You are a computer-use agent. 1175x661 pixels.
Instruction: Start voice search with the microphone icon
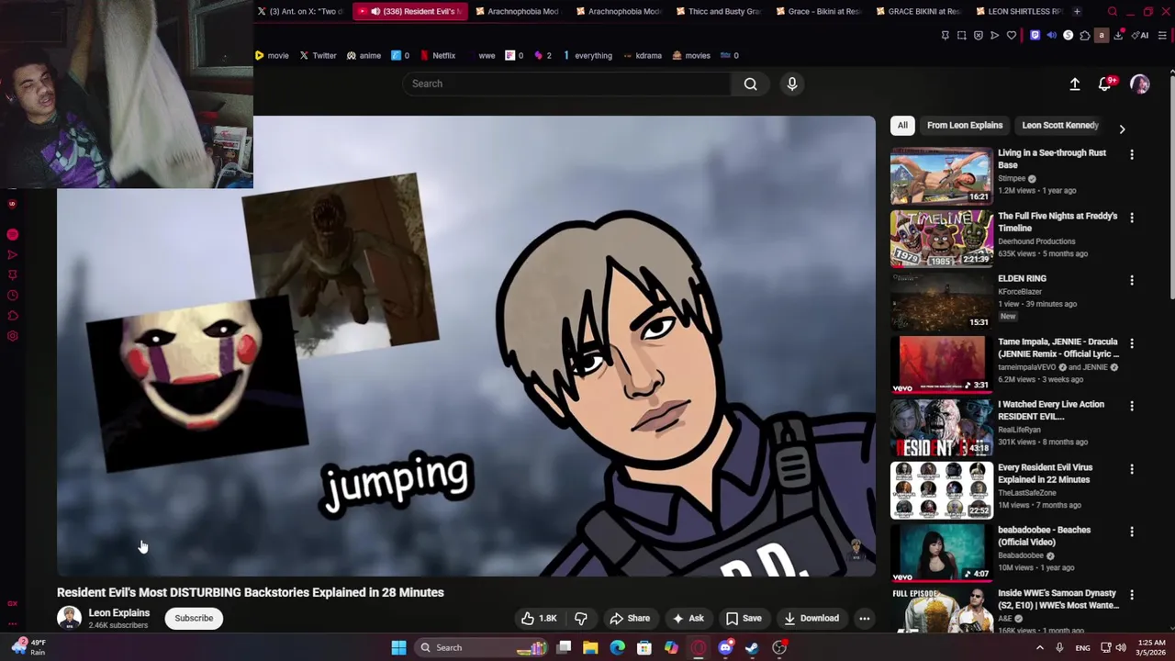pos(792,84)
